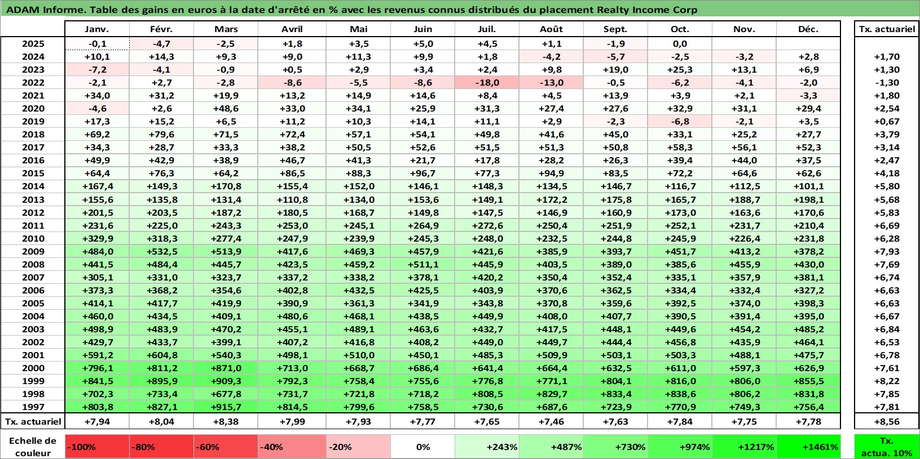Screen dimensions: 920x459
Task: Click 2001 Févr. cell showing +604,8
Action: pyautogui.click(x=161, y=355)
